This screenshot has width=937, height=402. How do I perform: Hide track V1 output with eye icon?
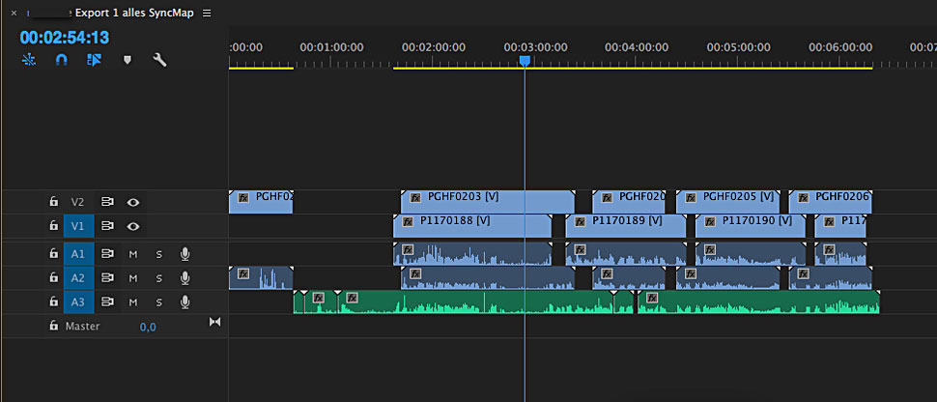point(133,226)
